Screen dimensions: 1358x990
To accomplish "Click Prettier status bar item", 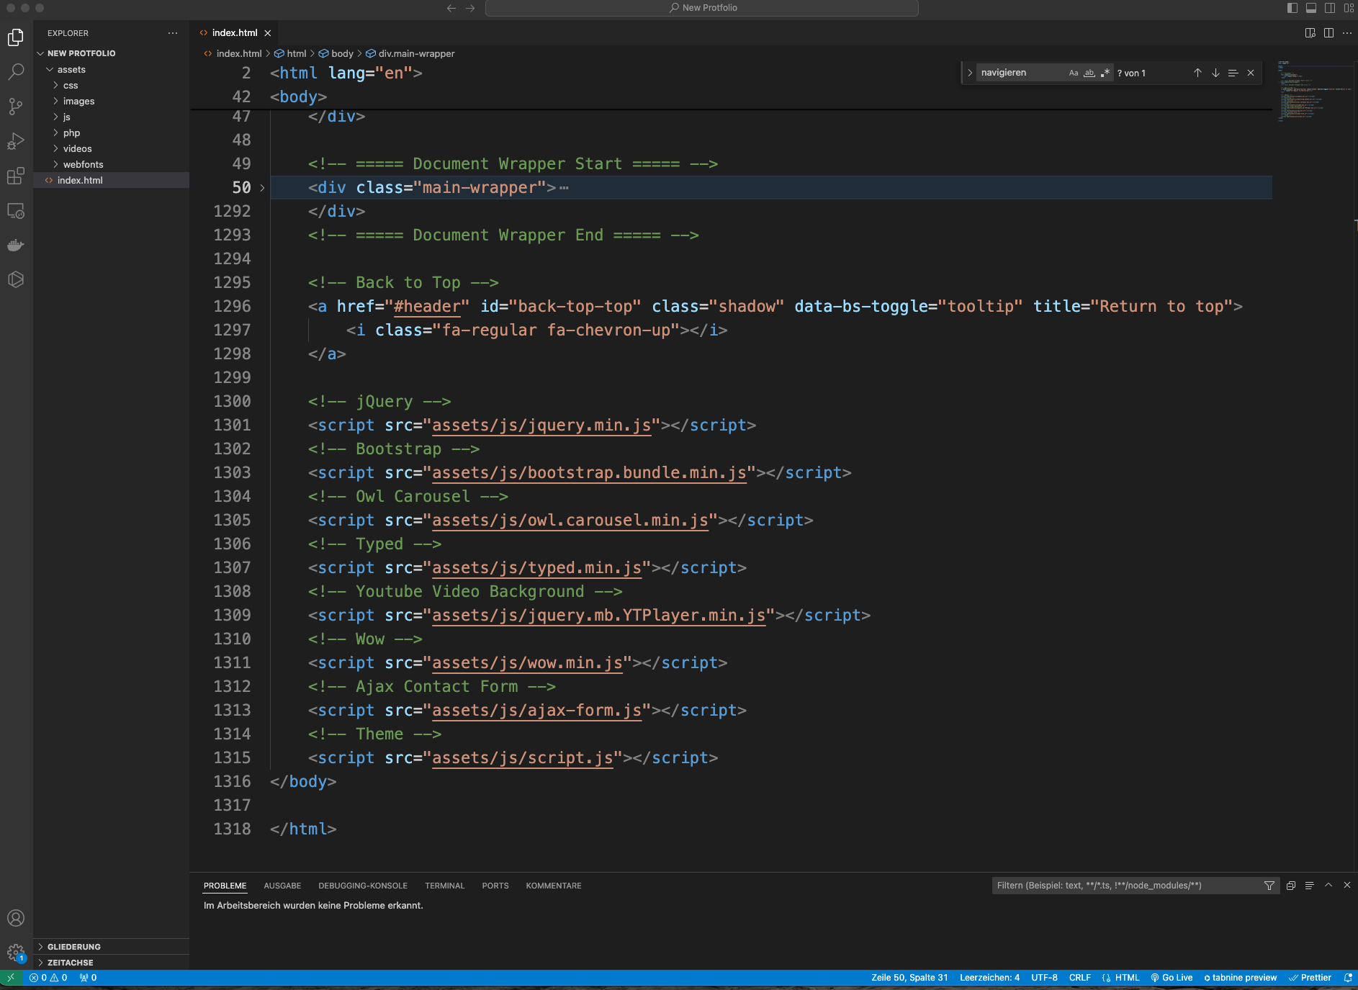I will tap(1310, 978).
